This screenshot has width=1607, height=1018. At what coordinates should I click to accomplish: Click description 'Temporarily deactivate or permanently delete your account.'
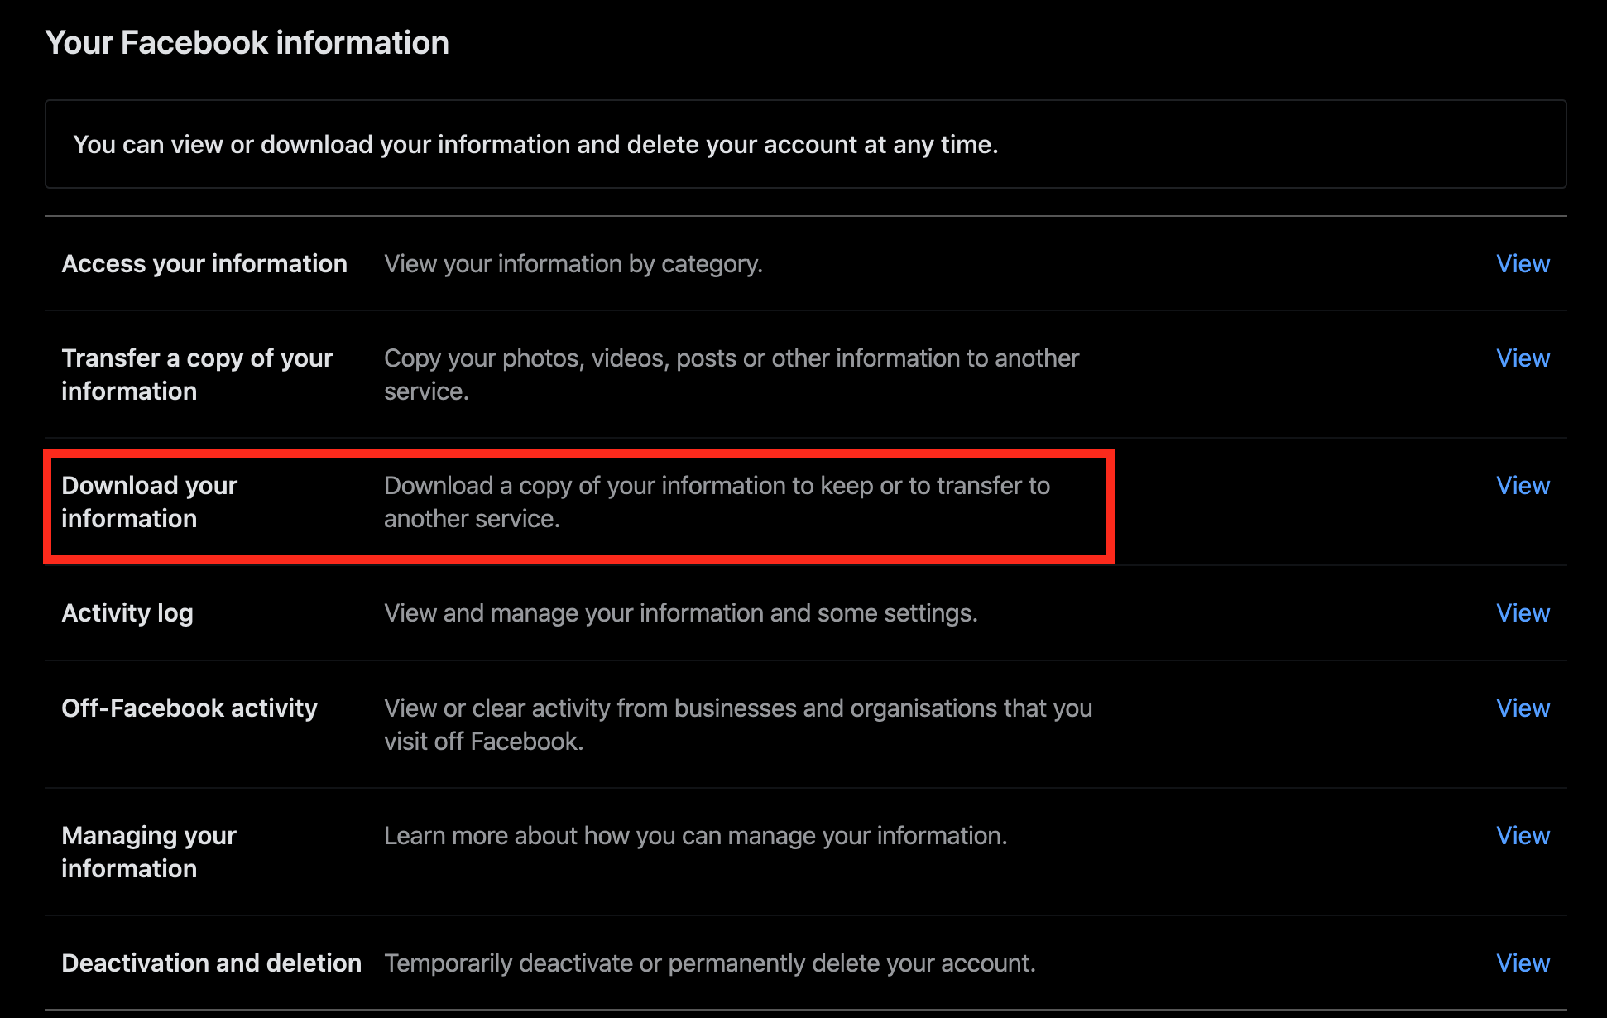[x=710, y=963]
